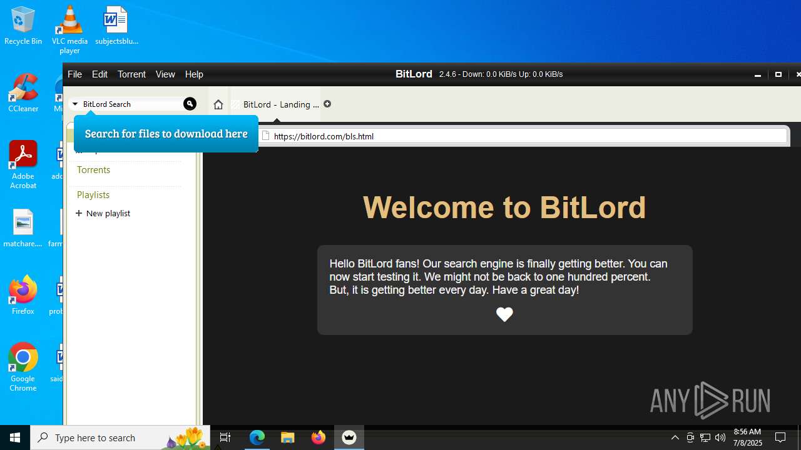Launch Firefox from the desktop
The width and height of the screenshot is (801, 450).
(23, 295)
